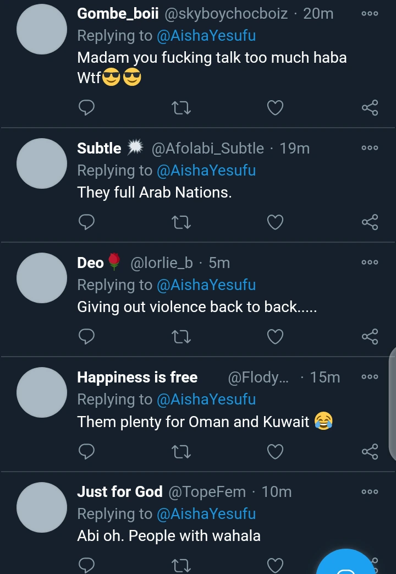Like Gombe_boii's tweet about talking too much

pyautogui.click(x=275, y=108)
